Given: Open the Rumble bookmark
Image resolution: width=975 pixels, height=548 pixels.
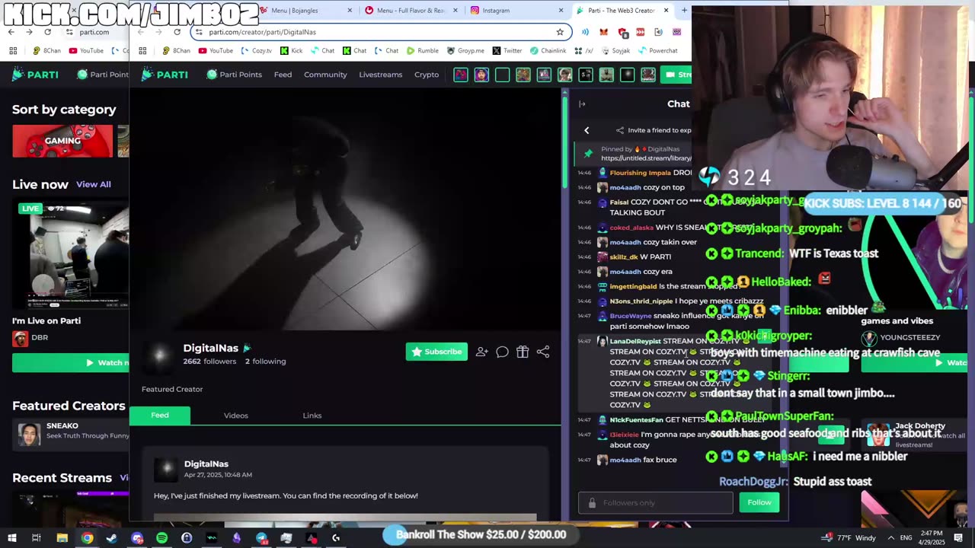Looking at the screenshot, I should 422,51.
